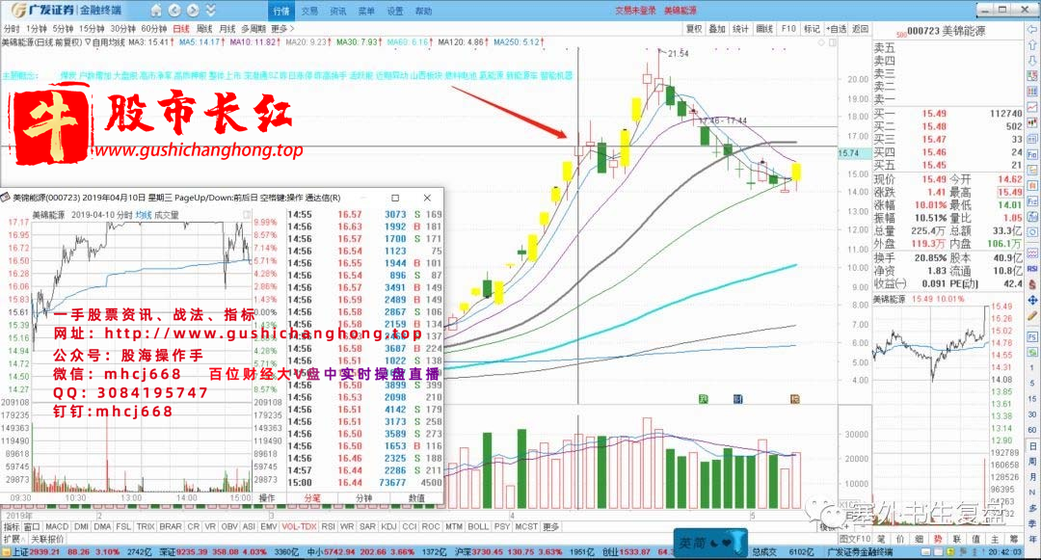Screen dimensions: 1041x560
Task: Open the 交易 (Trade) tab
Action: click(309, 11)
